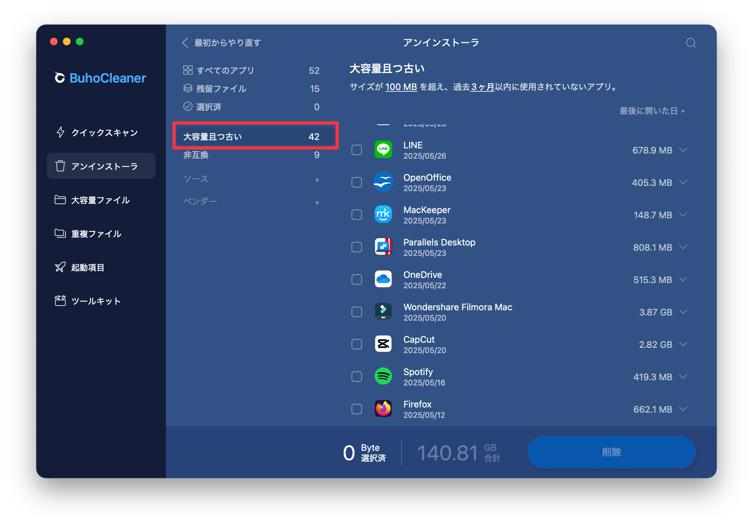
Task: Click the OpenOffice app icon
Action: (x=383, y=182)
